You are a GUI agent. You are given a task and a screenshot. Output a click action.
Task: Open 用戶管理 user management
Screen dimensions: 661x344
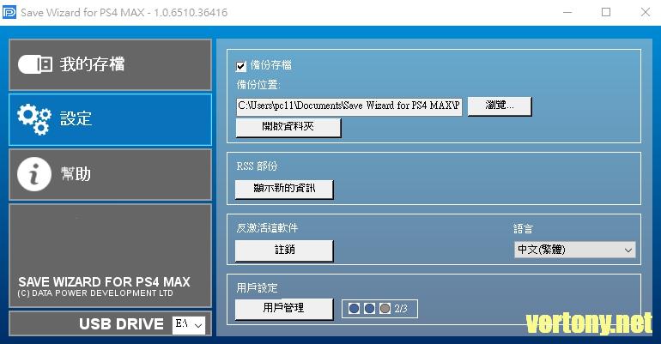(x=284, y=308)
